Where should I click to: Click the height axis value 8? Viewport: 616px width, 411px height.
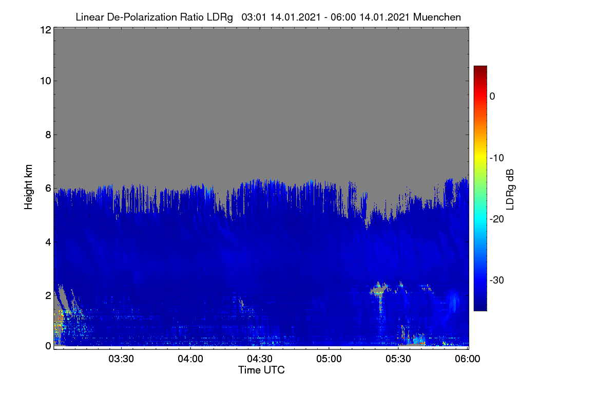coord(47,135)
